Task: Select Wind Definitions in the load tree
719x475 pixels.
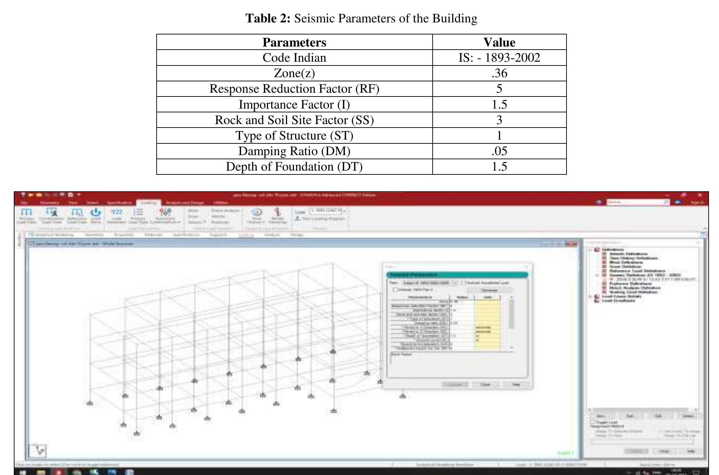Action: point(626,262)
